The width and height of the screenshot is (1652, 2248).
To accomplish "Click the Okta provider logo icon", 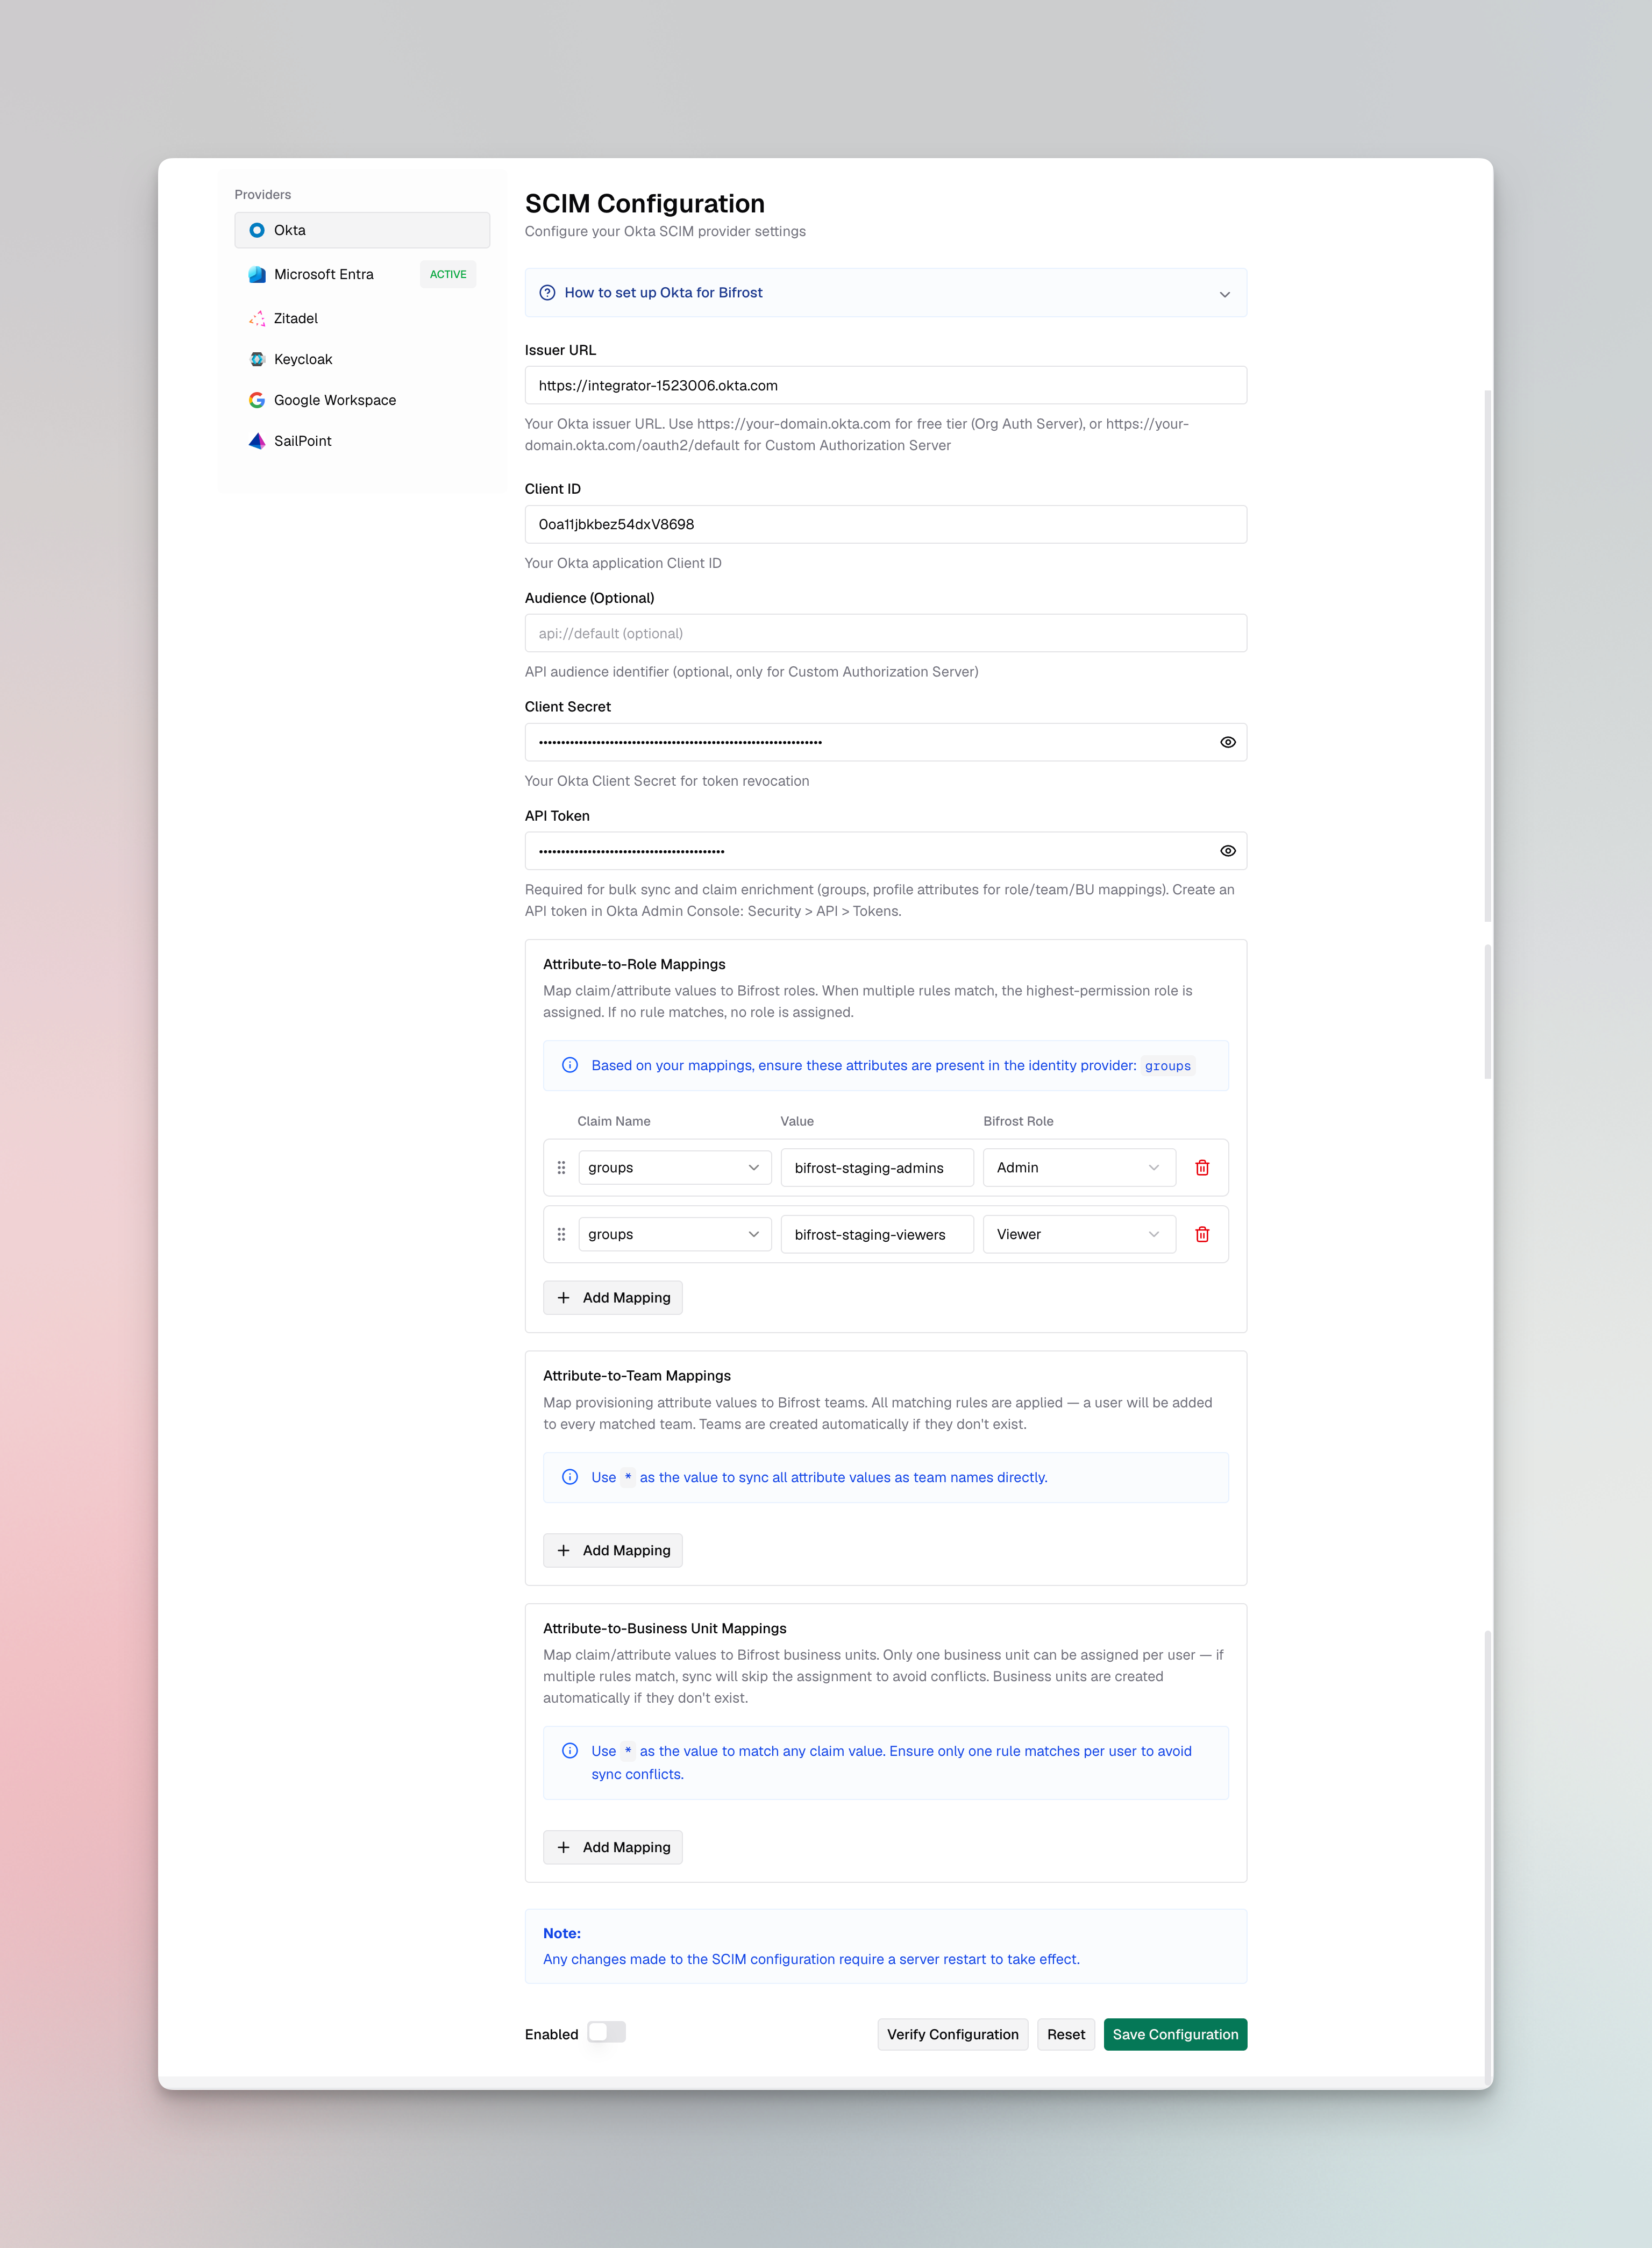I will [257, 230].
